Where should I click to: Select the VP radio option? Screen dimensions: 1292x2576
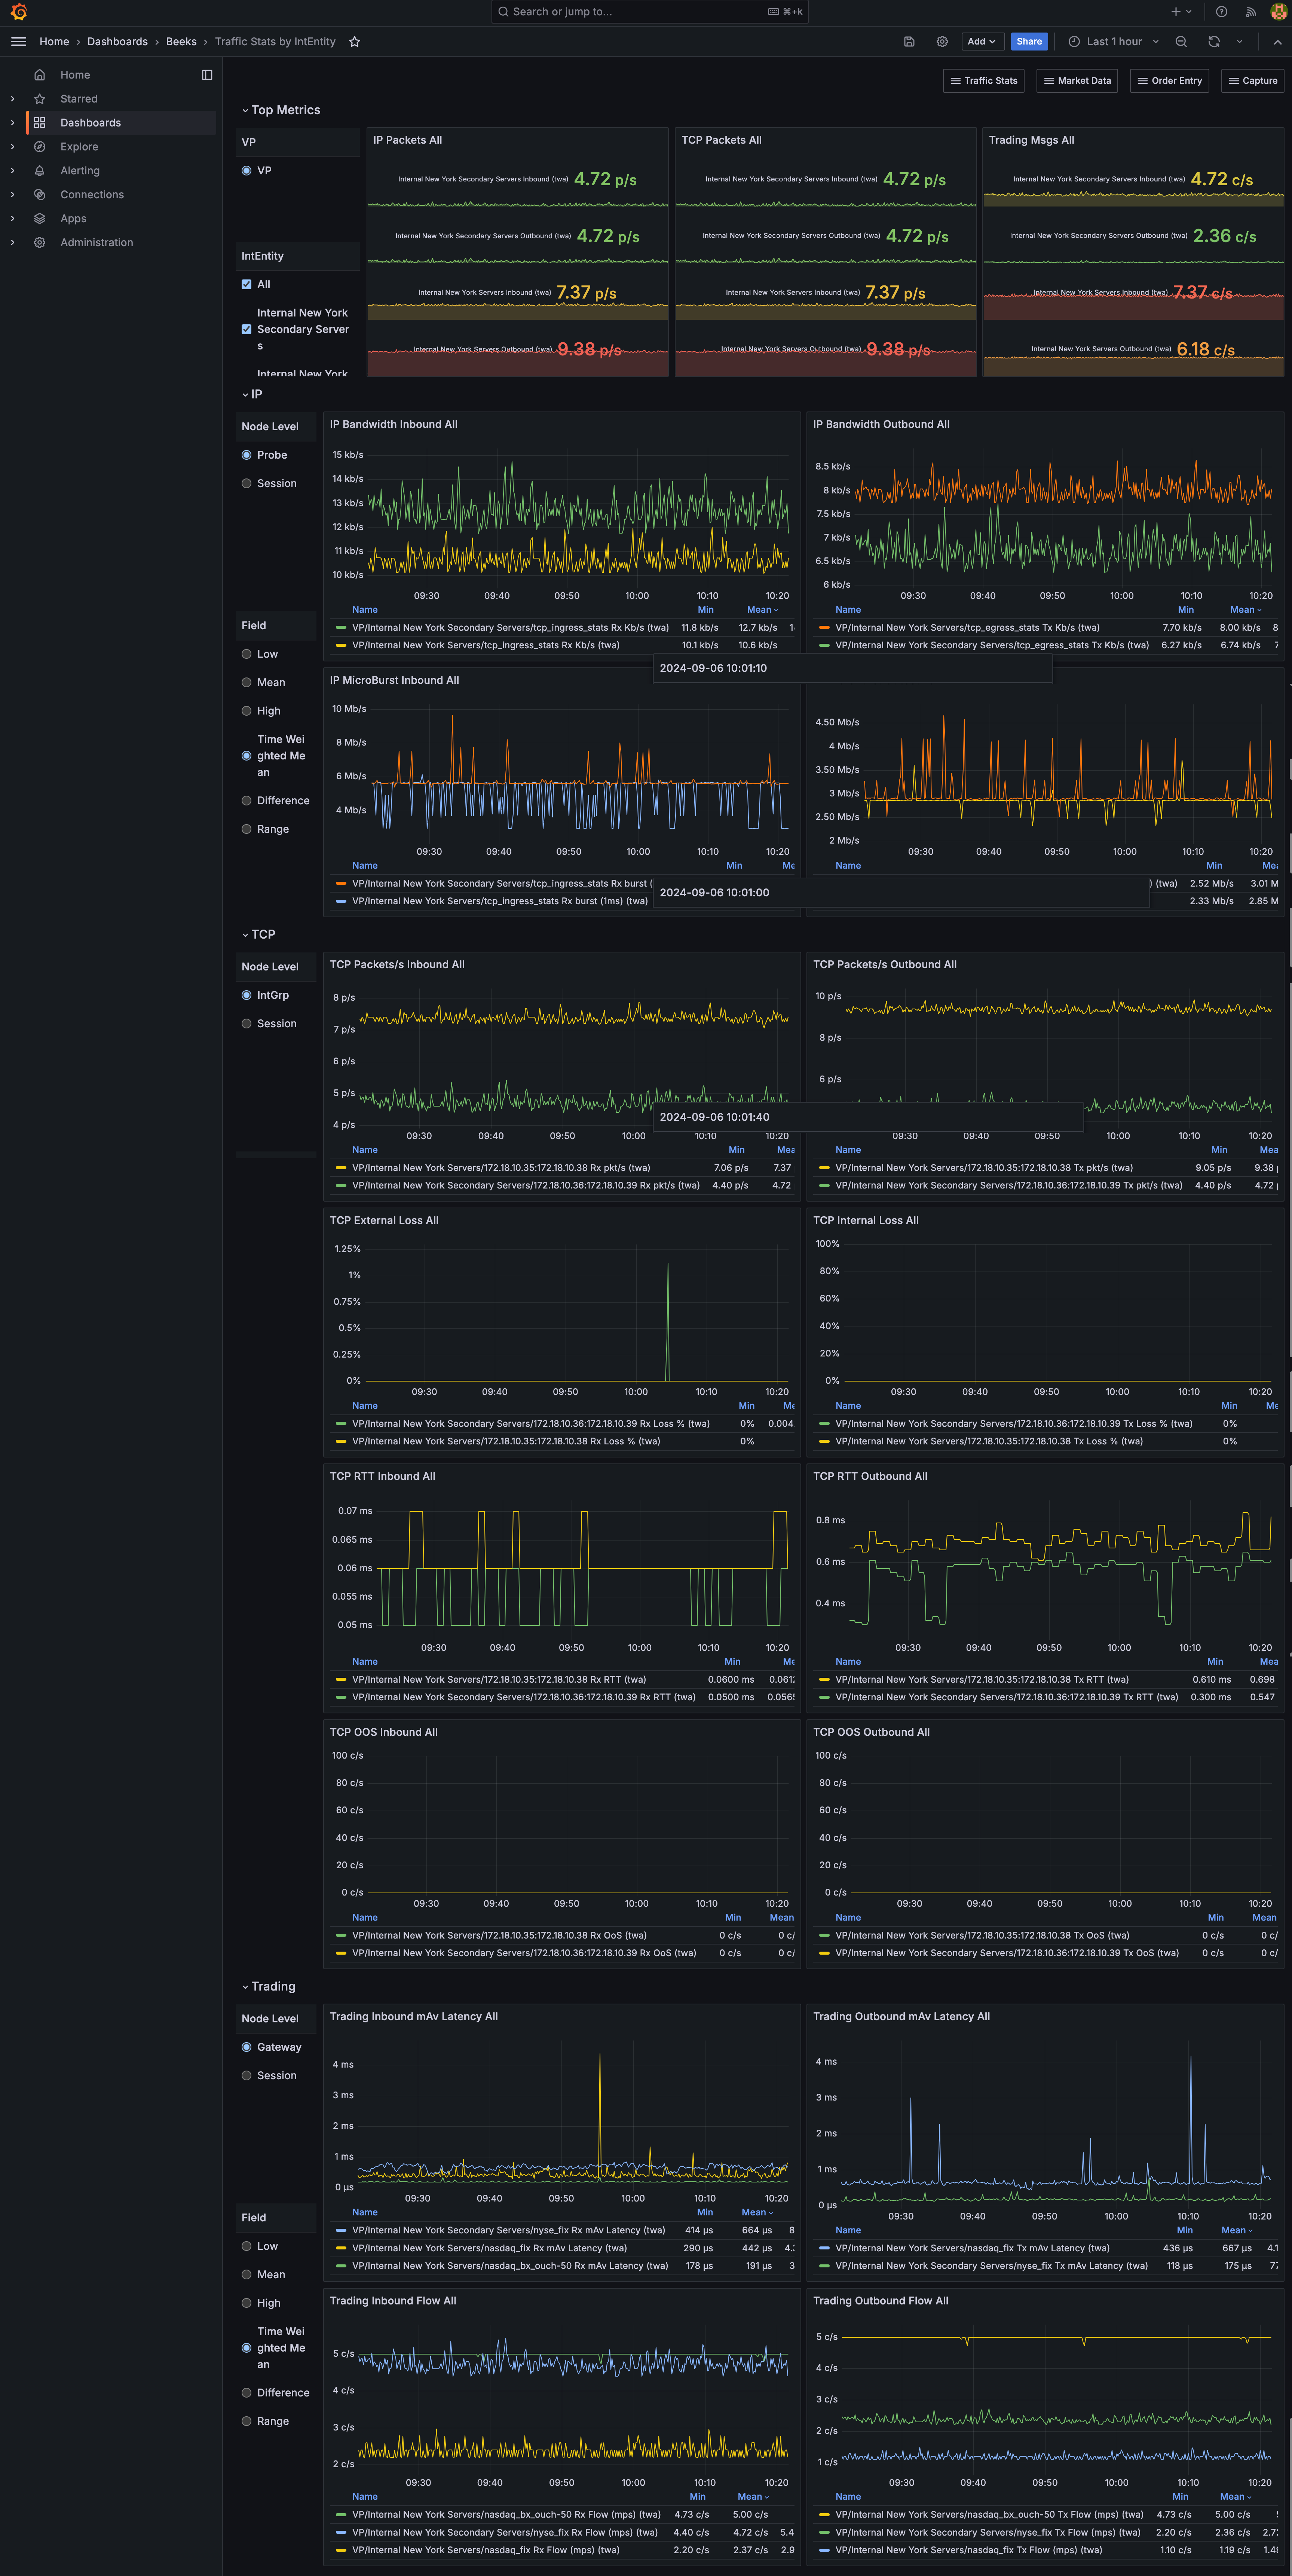(247, 171)
